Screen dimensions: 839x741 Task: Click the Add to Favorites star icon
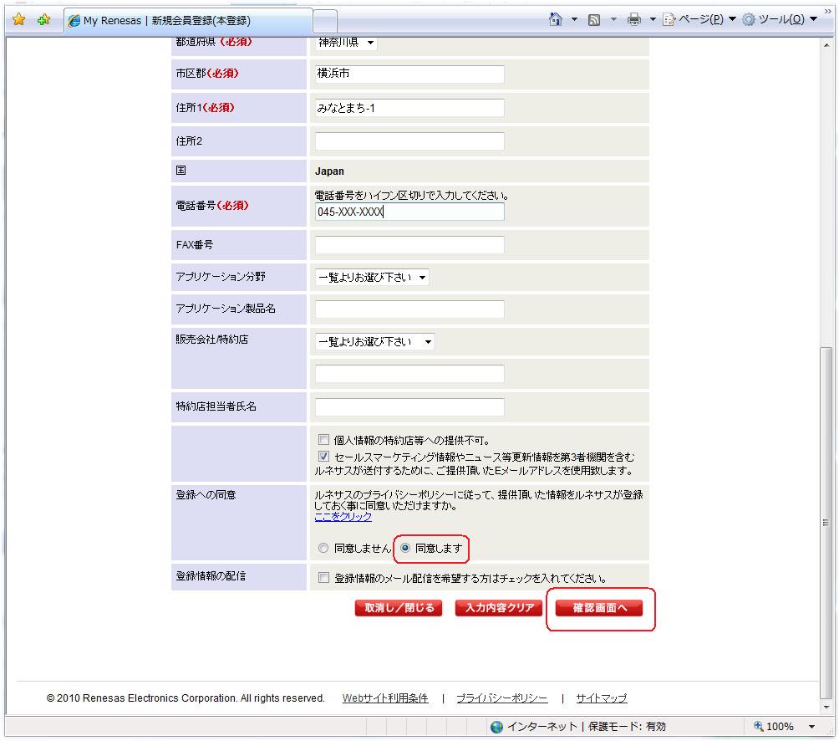click(43, 20)
